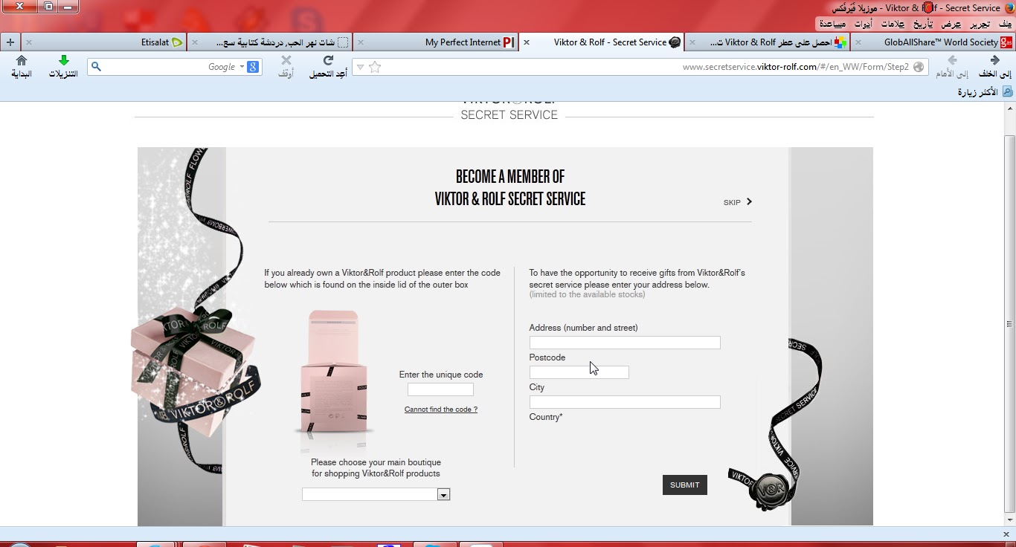
Task: Click the pink Viktor&Rolf perfume box image
Action: (333, 372)
